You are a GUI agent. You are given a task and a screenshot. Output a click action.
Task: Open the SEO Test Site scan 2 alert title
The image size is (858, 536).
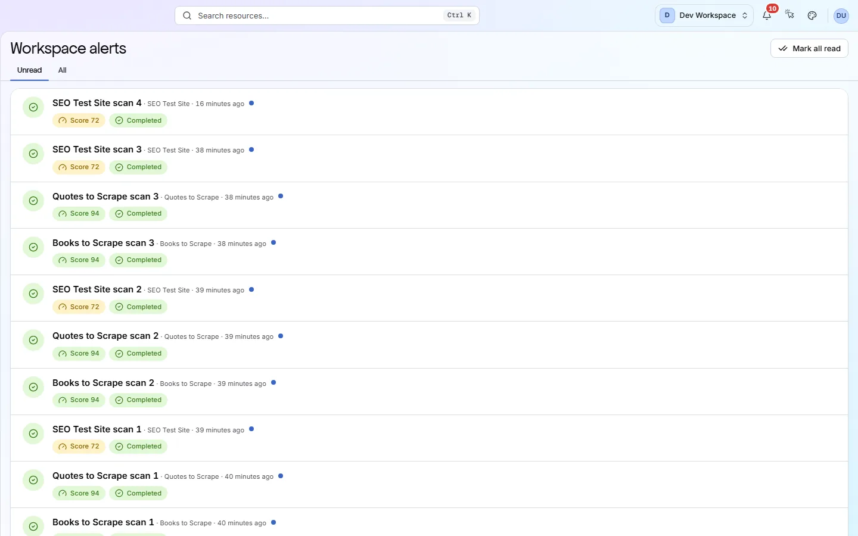pyautogui.click(x=97, y=289)
